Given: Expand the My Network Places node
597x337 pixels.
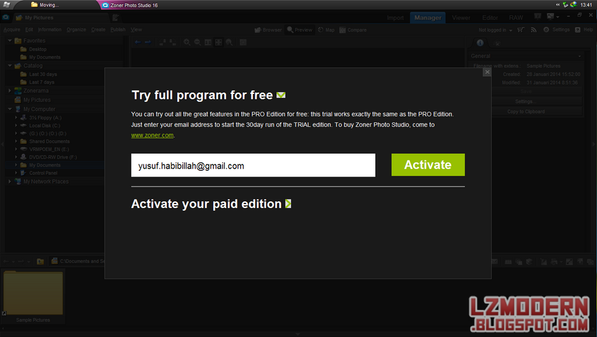Looking at the screenshot, I should pyautogui.click(x=10, y=181).
